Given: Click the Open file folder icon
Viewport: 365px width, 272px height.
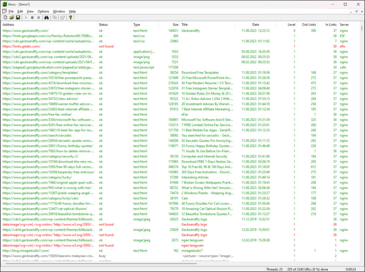Looking at the screenshot, I should tap(12, 18).
